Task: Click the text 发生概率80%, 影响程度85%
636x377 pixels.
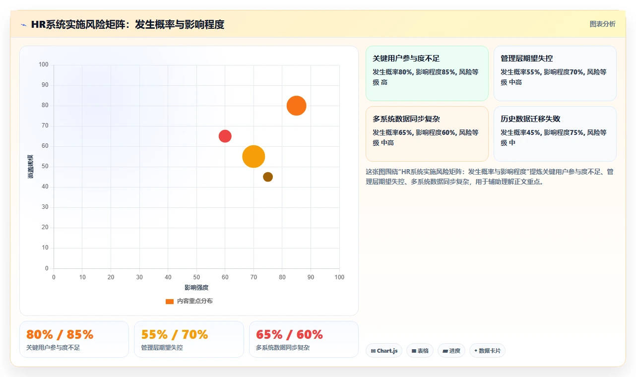Action: click(x=414, y=72)
